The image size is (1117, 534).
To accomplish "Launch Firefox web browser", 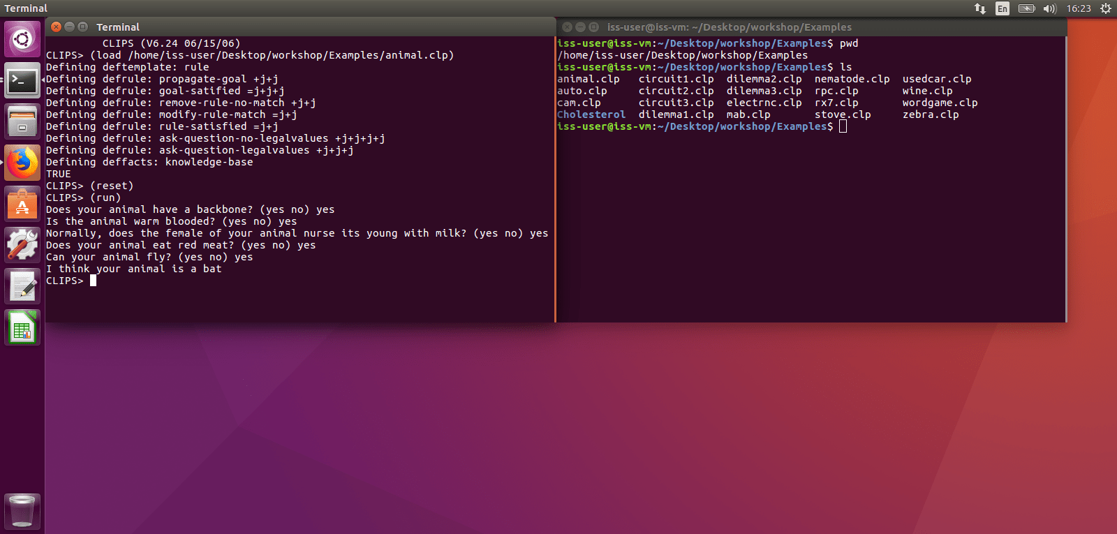I will (22, 163).
